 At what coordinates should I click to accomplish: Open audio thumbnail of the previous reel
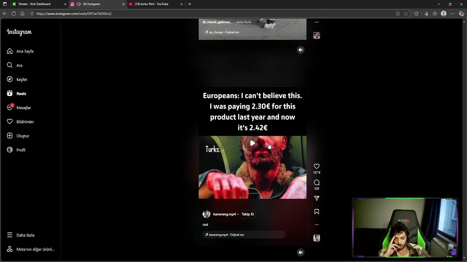coord(317,35)
